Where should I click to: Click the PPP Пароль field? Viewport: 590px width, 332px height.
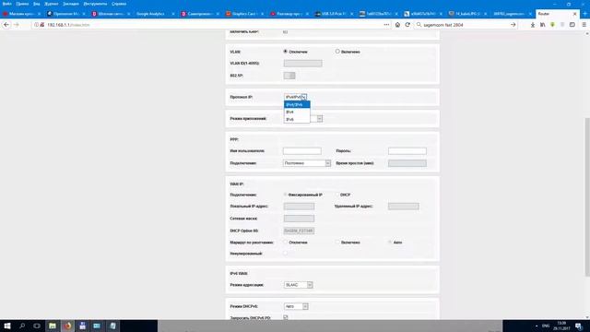pos(407,151)
